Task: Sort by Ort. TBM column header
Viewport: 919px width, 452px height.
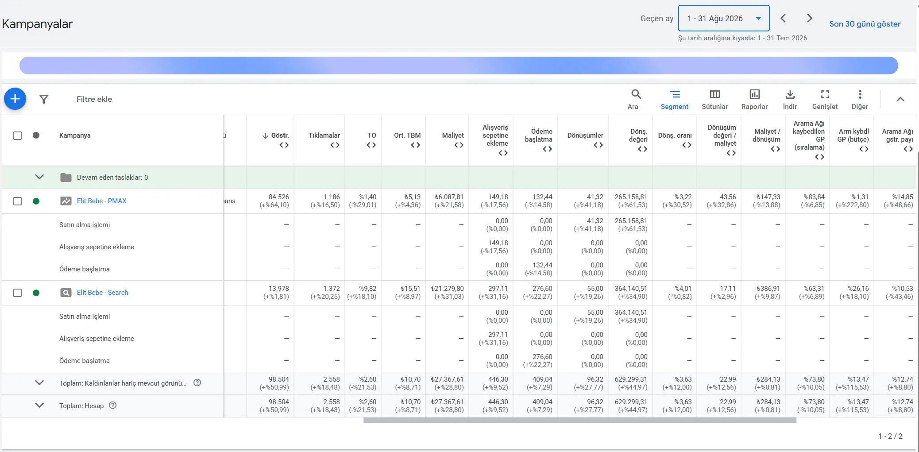Action: click(x=407, y=135)
